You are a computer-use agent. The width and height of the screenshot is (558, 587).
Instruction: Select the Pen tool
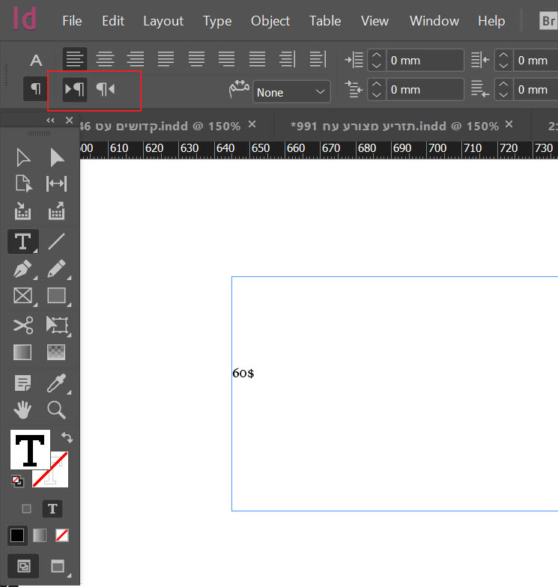point(22,269)
